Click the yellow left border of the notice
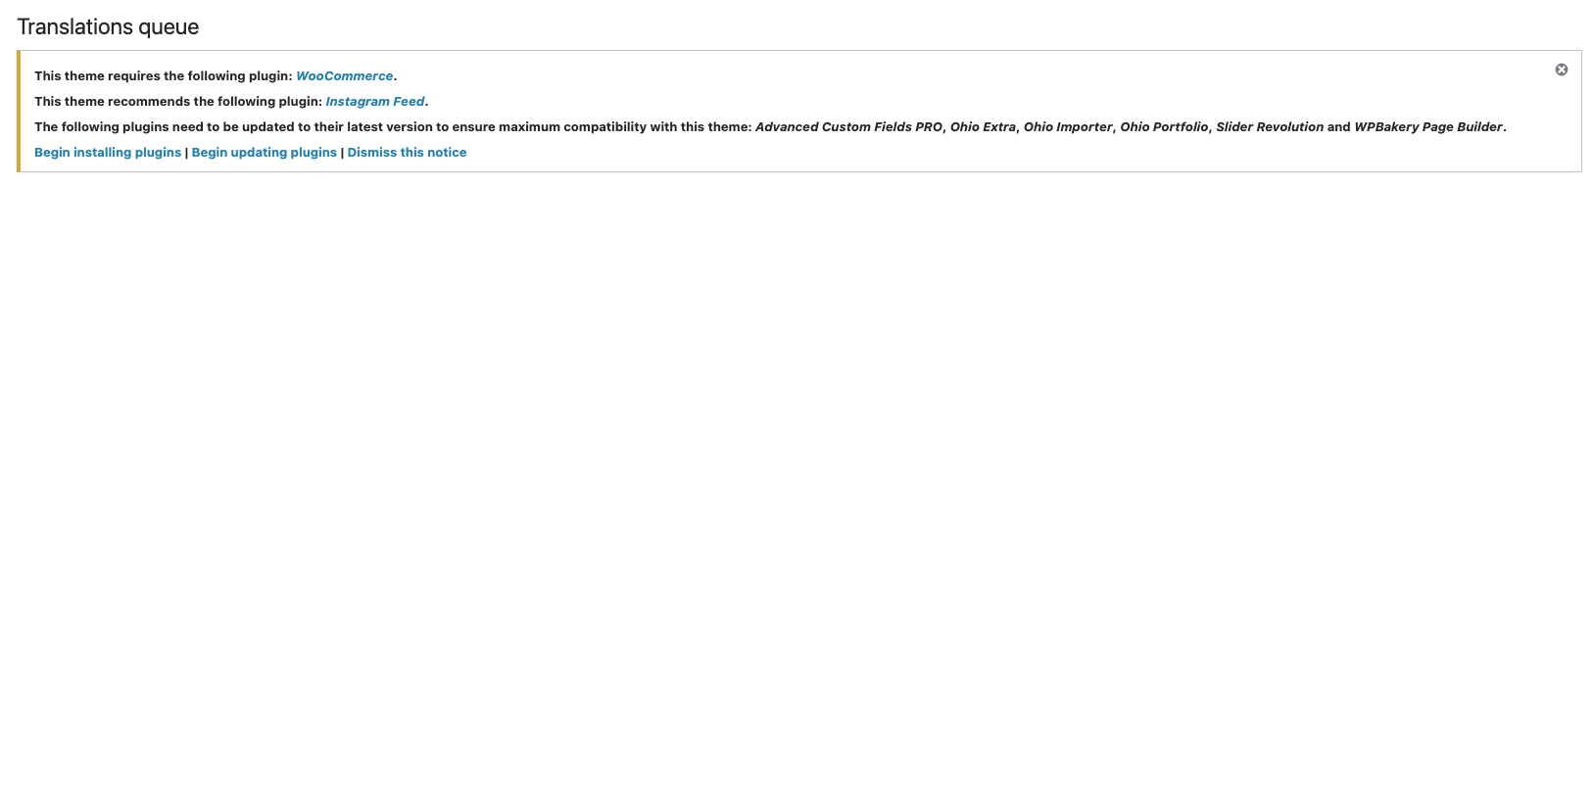Screen dimensions: 1593x796 [x=19, y=112]
